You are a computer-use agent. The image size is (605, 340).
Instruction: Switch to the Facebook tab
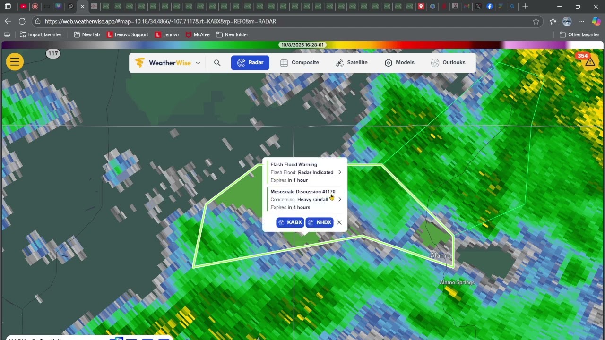tap(490, 7)
